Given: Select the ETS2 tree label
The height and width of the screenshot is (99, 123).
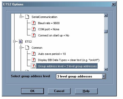Looking at the screenshot, I should (x=28, y=42).
